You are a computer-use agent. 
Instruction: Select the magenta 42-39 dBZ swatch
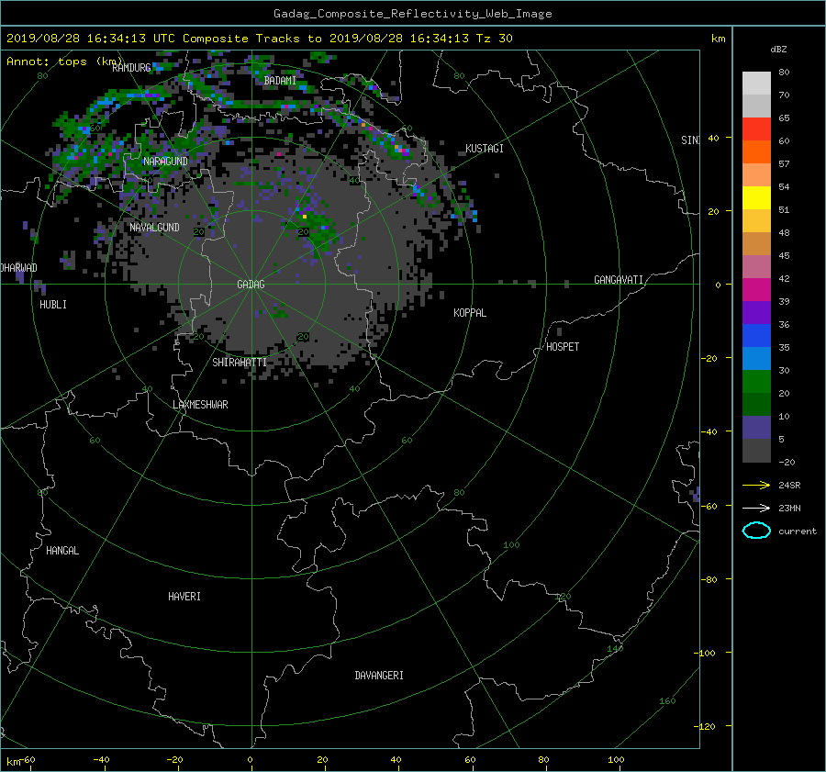(756, 290)
